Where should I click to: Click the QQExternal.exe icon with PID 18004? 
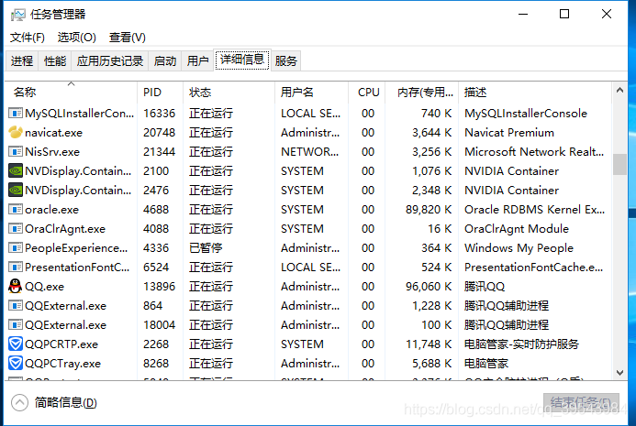click(x=16, y=324)
